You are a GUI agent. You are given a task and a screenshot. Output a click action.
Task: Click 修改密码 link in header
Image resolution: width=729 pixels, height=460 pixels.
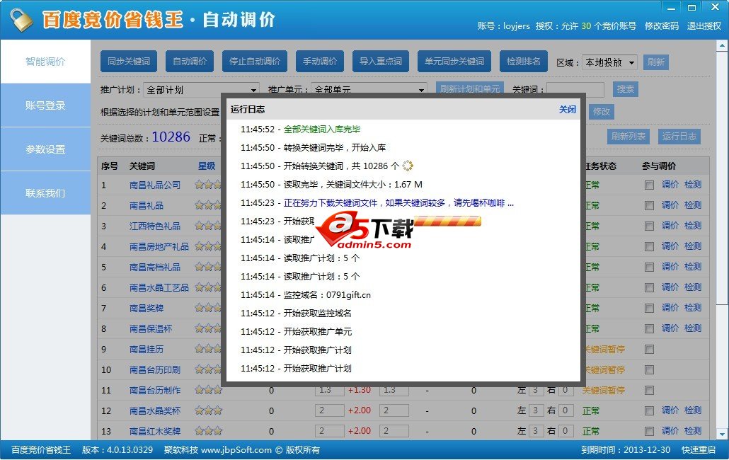[662, 26]
